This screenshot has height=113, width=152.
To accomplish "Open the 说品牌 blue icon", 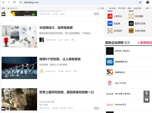I will click(110, 23).
